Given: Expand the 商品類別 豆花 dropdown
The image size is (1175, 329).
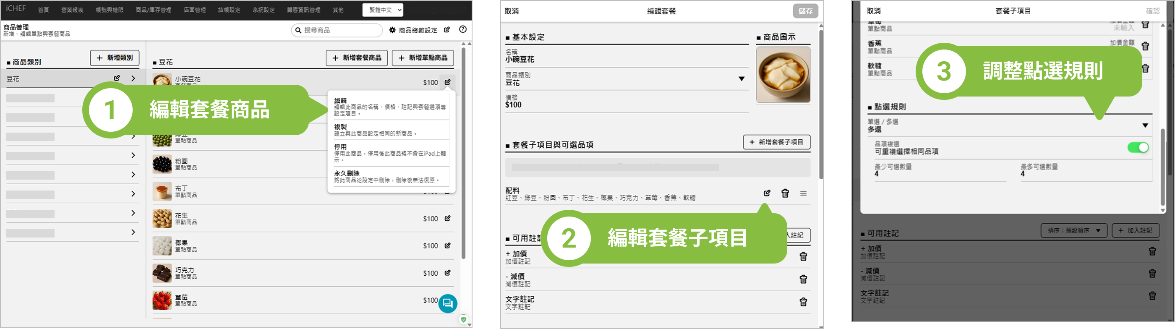Looking at the screenshot, I should point(741,79).
